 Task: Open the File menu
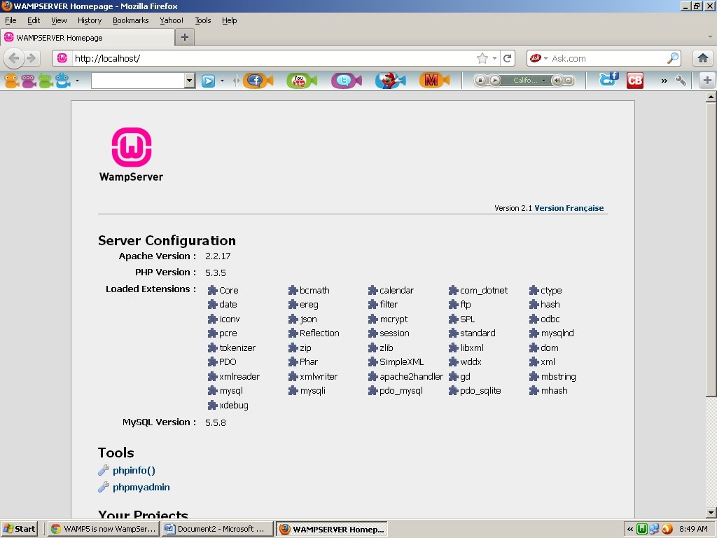11,20
